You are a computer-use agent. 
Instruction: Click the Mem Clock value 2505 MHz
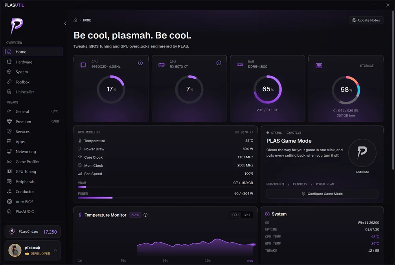coord(245,165)
